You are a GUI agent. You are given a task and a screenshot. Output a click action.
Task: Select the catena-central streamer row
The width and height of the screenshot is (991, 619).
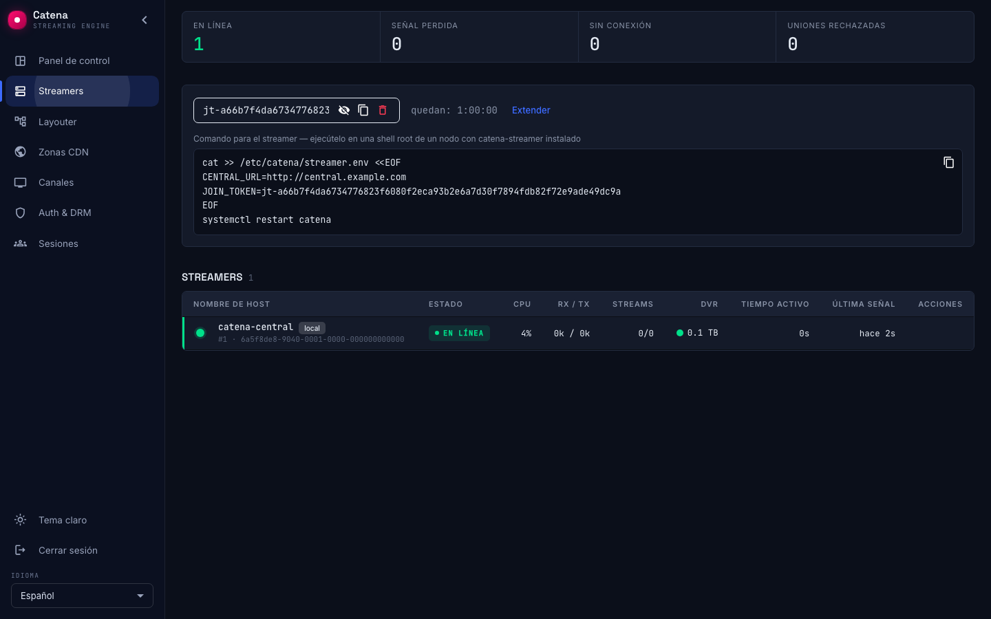tap(578, 334)
